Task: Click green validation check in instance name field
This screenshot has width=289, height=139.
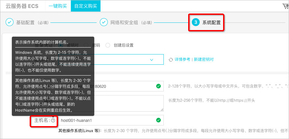Action: [x=158, y=86]
